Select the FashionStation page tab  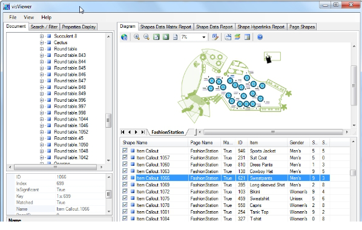click(168, 132)
